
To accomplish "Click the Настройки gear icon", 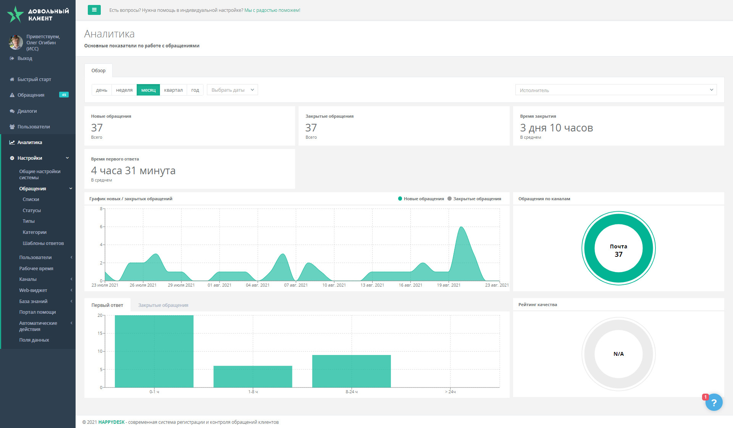I will (12, 158).
